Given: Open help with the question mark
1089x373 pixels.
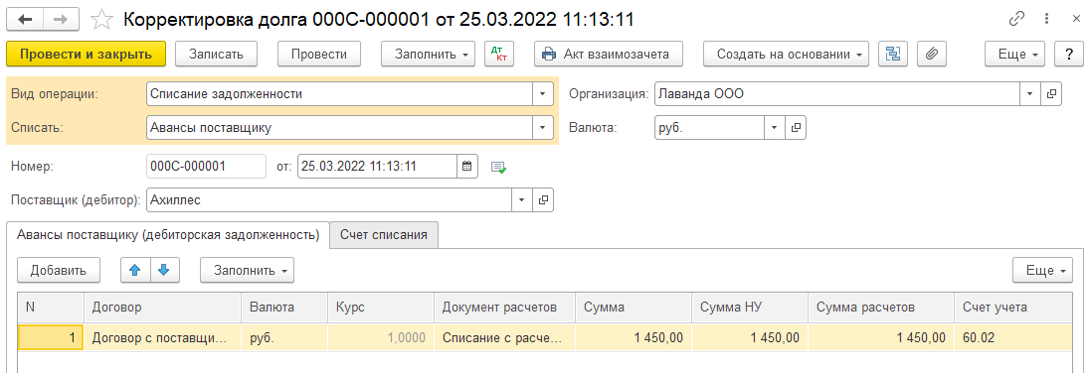Looking at the screenshot, I should click(1068, 54).
